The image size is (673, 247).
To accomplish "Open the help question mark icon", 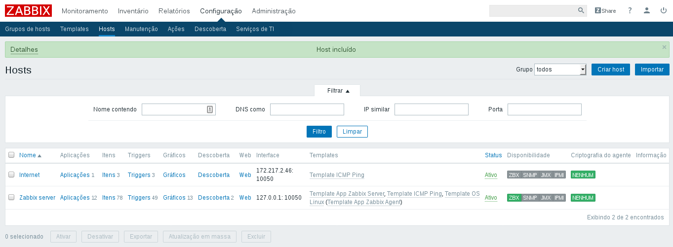I will tap(630, 11).
